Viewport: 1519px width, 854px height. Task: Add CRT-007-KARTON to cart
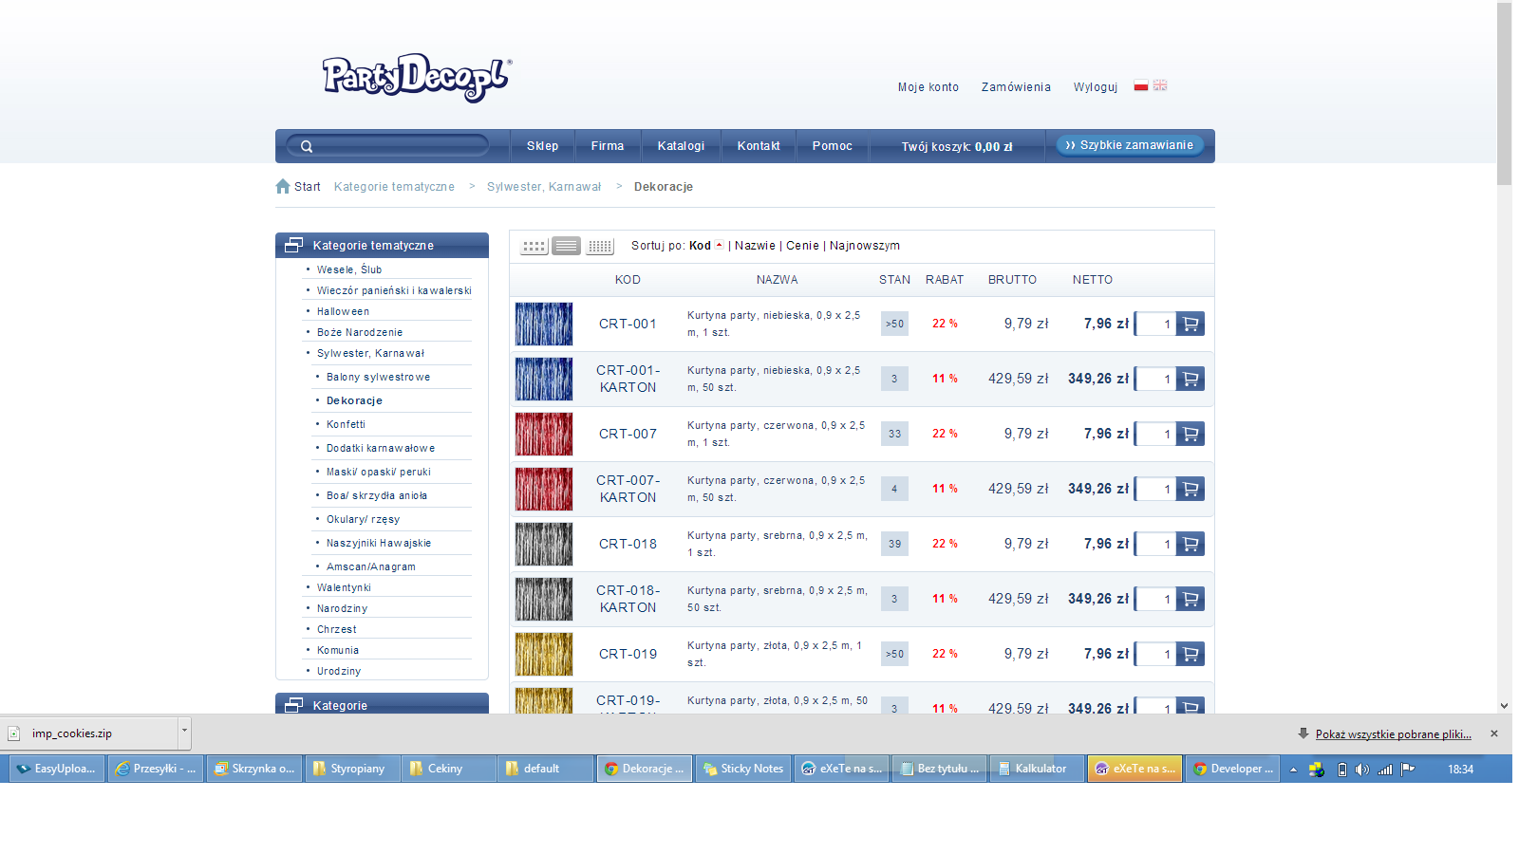(1191, 489)
